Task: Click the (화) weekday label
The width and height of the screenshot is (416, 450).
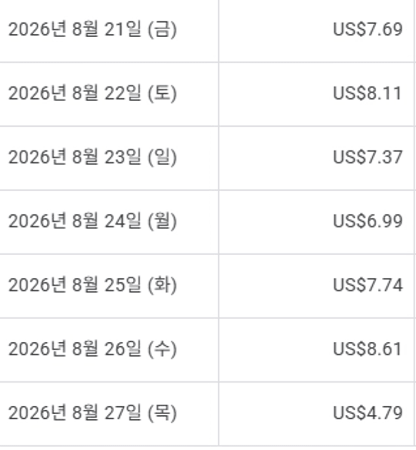Action: point(162,286)
